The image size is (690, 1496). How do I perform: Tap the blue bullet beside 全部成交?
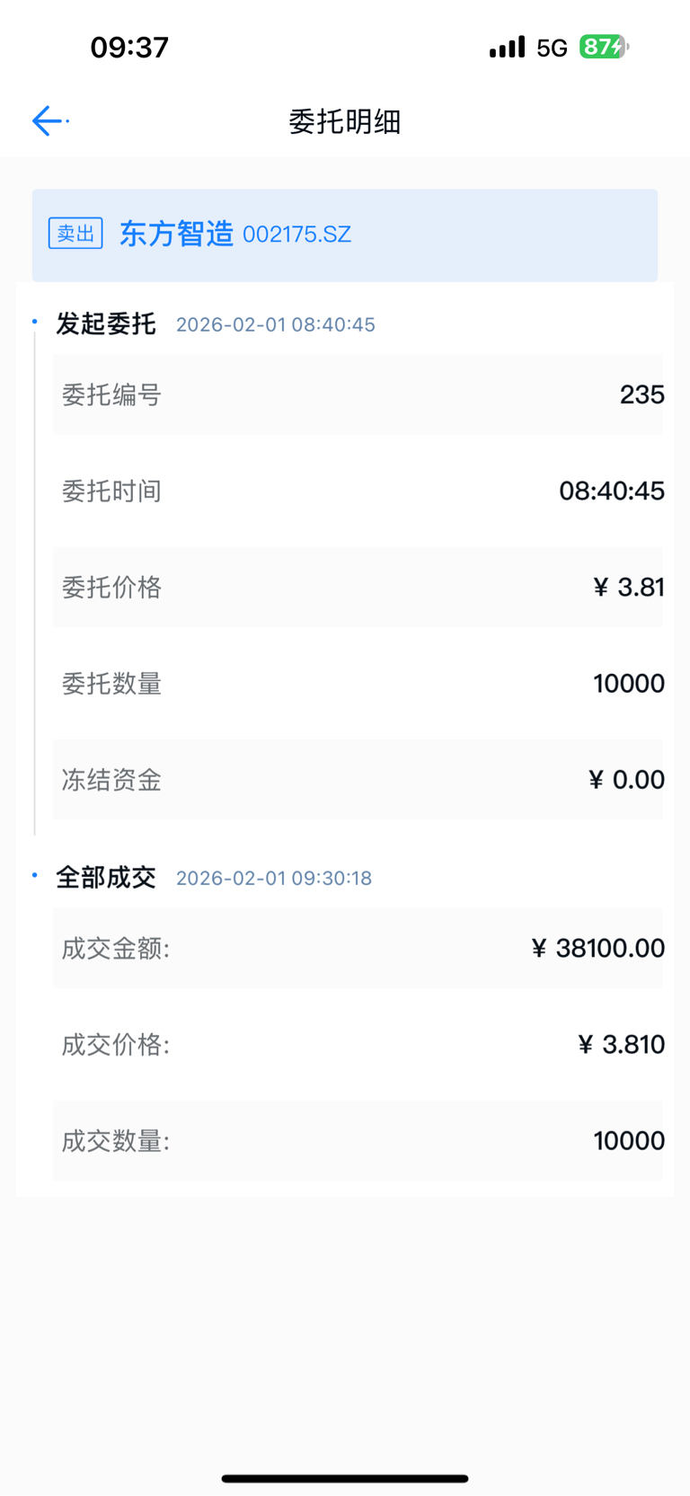click(x=35, y=875)
